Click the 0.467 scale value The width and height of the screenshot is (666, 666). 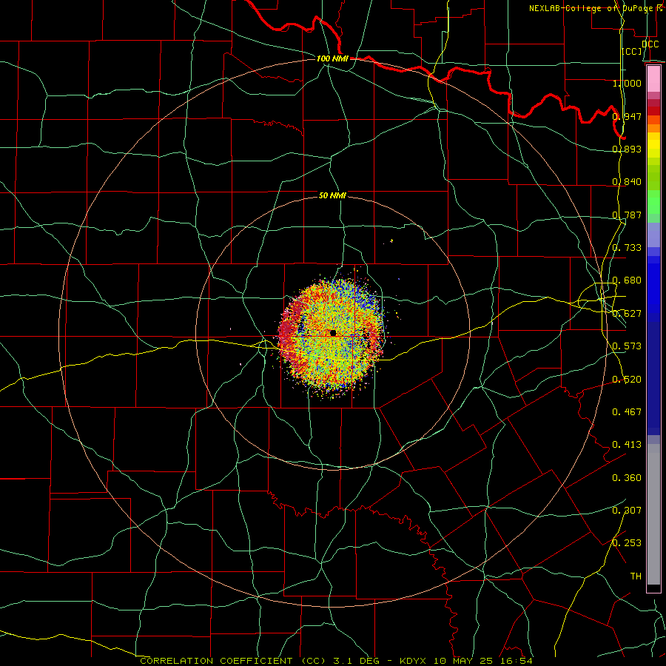point(627,411)
